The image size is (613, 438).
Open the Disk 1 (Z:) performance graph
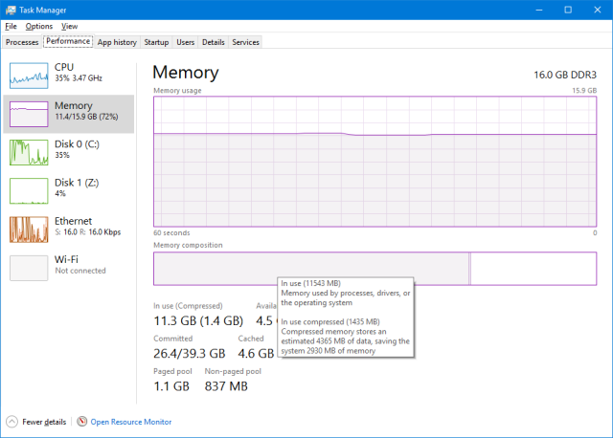29,191
